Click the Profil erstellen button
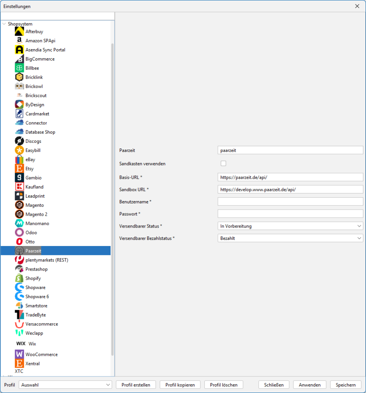Viewport: 366px width, 393px height. pos(136,385)
